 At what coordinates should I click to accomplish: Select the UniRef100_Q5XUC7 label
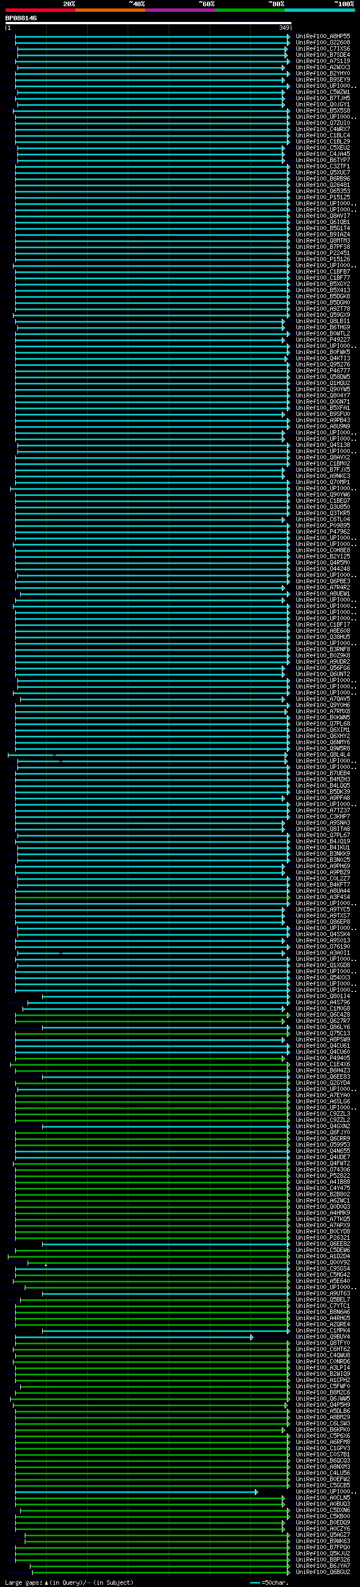[323, 172]
